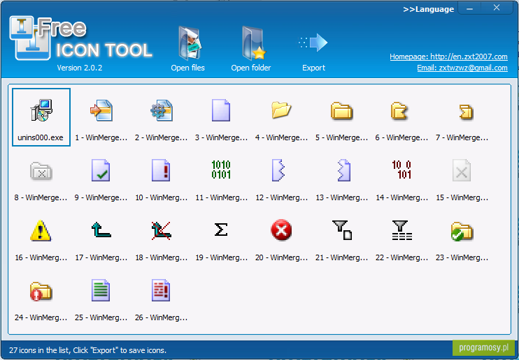Click the Open files toolbar icon

point(190,43)
